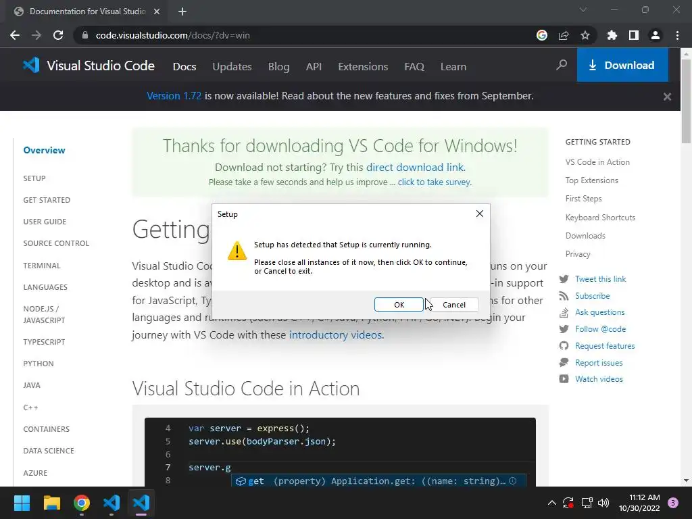Click the Google icon in the address bar
692x519 pixels.
tap(541, 35)
